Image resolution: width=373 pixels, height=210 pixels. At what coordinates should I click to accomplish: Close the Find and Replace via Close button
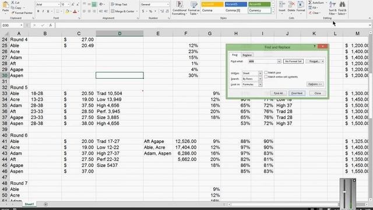[x=318, y=93]
